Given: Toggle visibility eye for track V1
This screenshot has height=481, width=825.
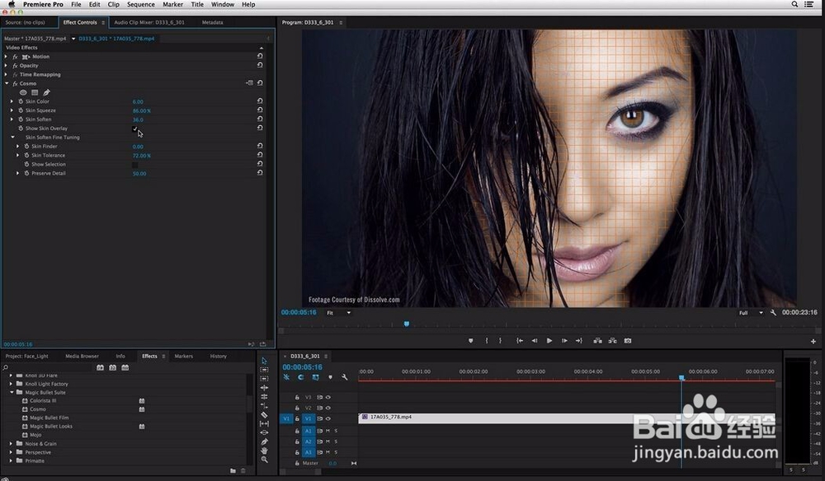Looking at the screenshot, I should click(328, 418).
